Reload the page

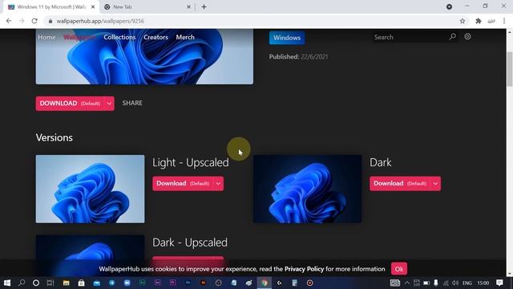[34, 21]
